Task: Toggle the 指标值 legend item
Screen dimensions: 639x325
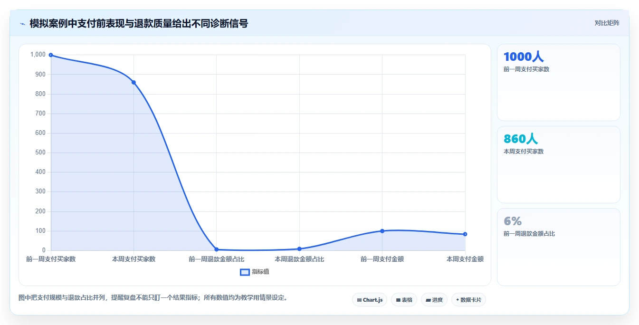Action: coord(255,272)
